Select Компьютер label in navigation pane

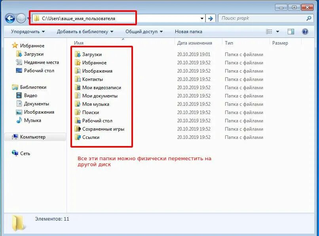click(x=33, y=137)
